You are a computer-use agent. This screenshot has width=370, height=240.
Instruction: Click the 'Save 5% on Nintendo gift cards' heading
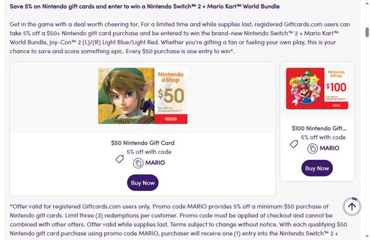point(145,6)
